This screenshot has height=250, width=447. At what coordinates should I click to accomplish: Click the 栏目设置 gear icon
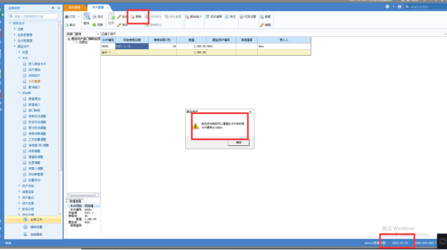(x=241, y=17)
